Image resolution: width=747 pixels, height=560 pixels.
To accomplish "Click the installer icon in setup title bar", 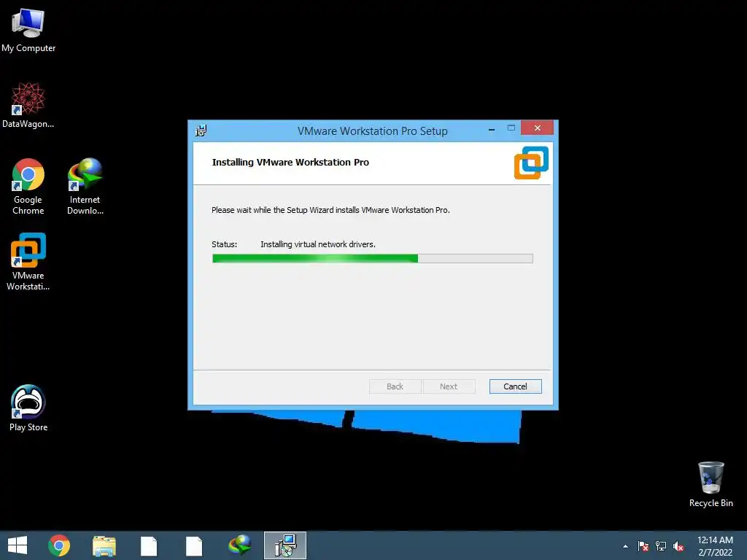I will point(201,131).
